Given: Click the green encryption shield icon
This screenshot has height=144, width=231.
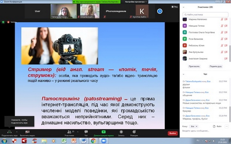Looking at the screenshot, I should point(3,22).
